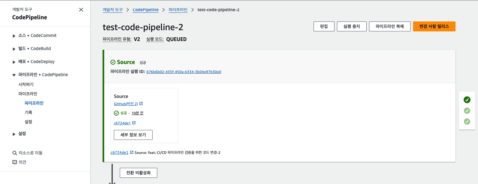Click the 편집 button
The height and width of the screenshot is (184, 478).
pos(324,26)
